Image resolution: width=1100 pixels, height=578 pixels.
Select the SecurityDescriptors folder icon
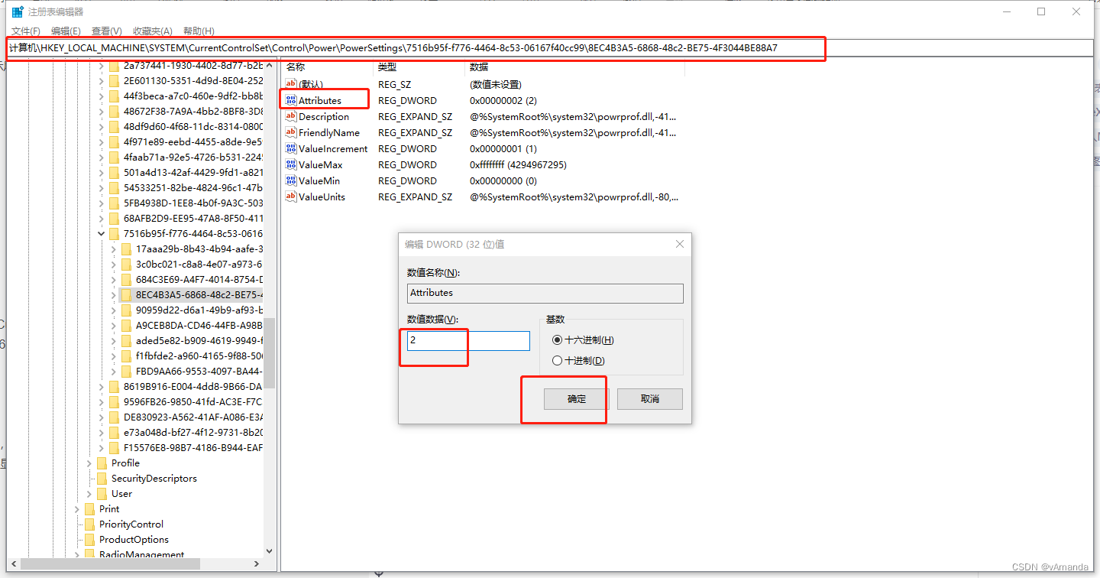click(102, 478)
